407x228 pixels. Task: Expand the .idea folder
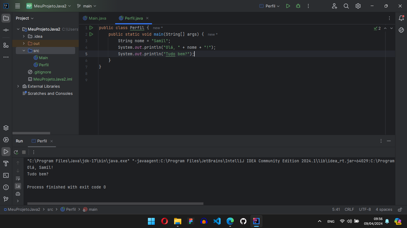pyautogui.click(x=24, y=36)
